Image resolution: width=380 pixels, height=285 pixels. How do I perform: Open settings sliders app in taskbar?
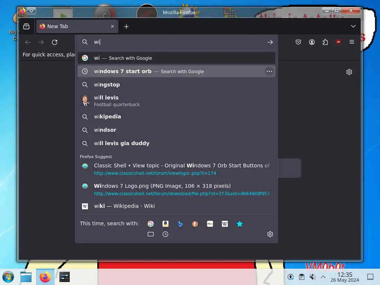coord(65,277)
